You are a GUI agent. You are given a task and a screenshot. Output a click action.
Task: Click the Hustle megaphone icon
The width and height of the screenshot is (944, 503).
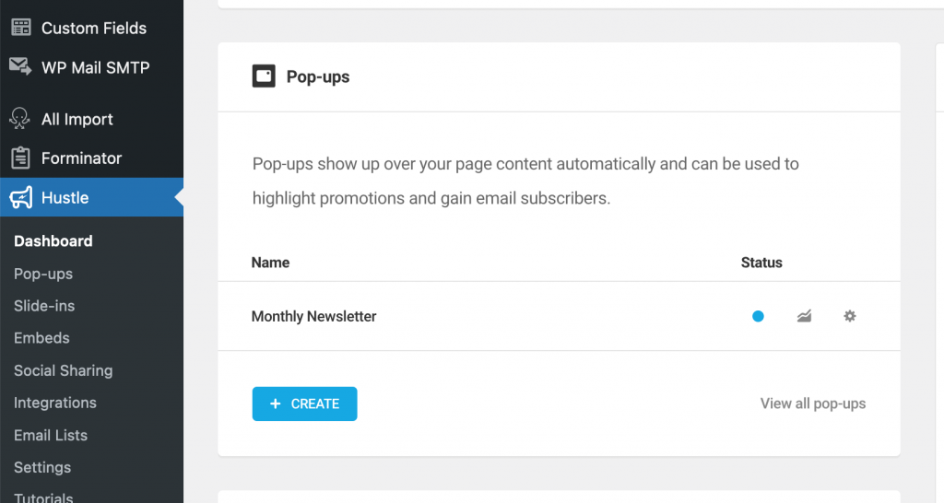click(x=21, y=197)
